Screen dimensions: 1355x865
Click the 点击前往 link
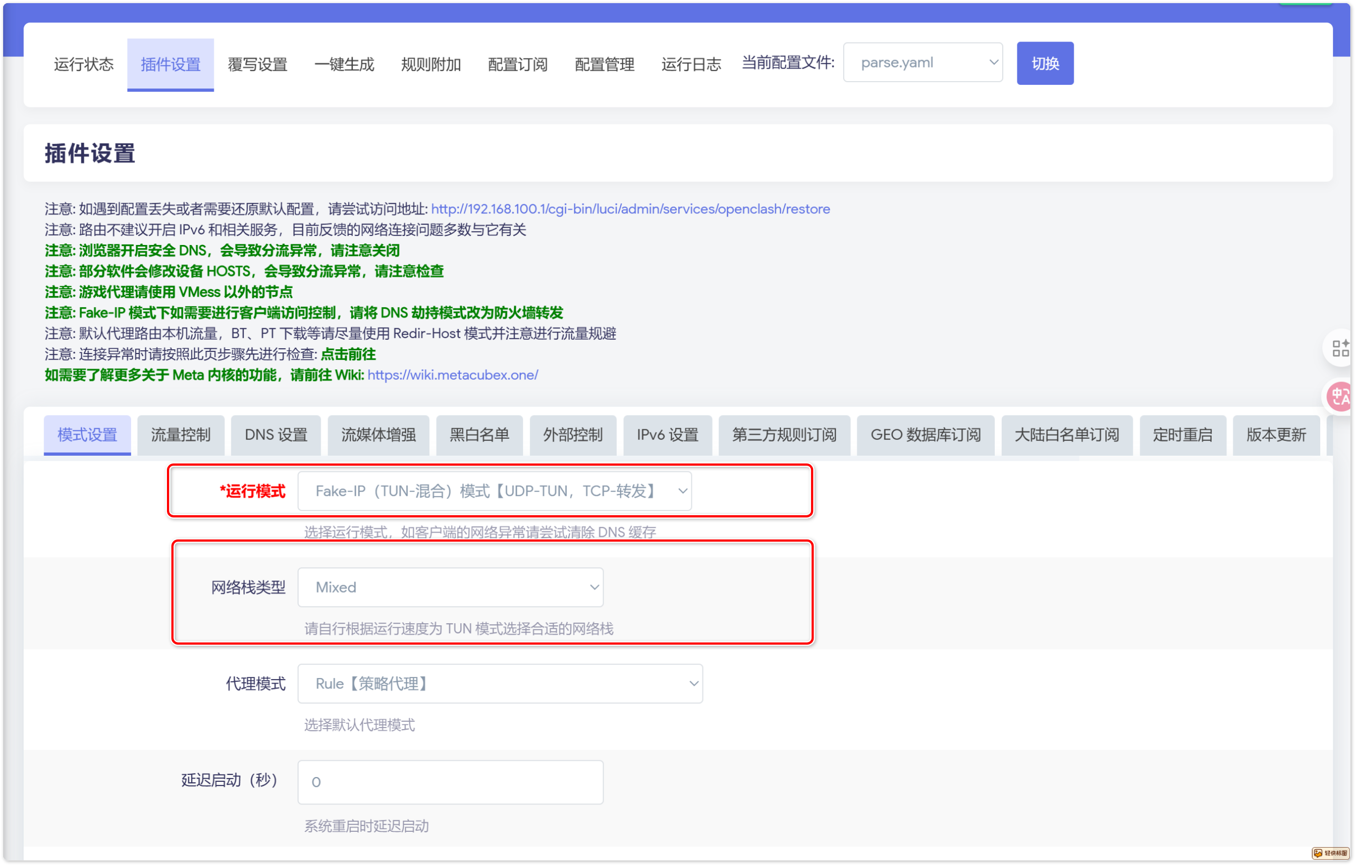348,355
